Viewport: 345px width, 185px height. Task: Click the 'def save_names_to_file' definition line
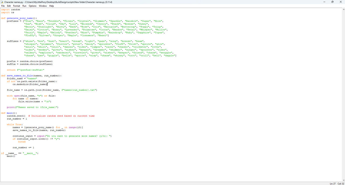31,76
